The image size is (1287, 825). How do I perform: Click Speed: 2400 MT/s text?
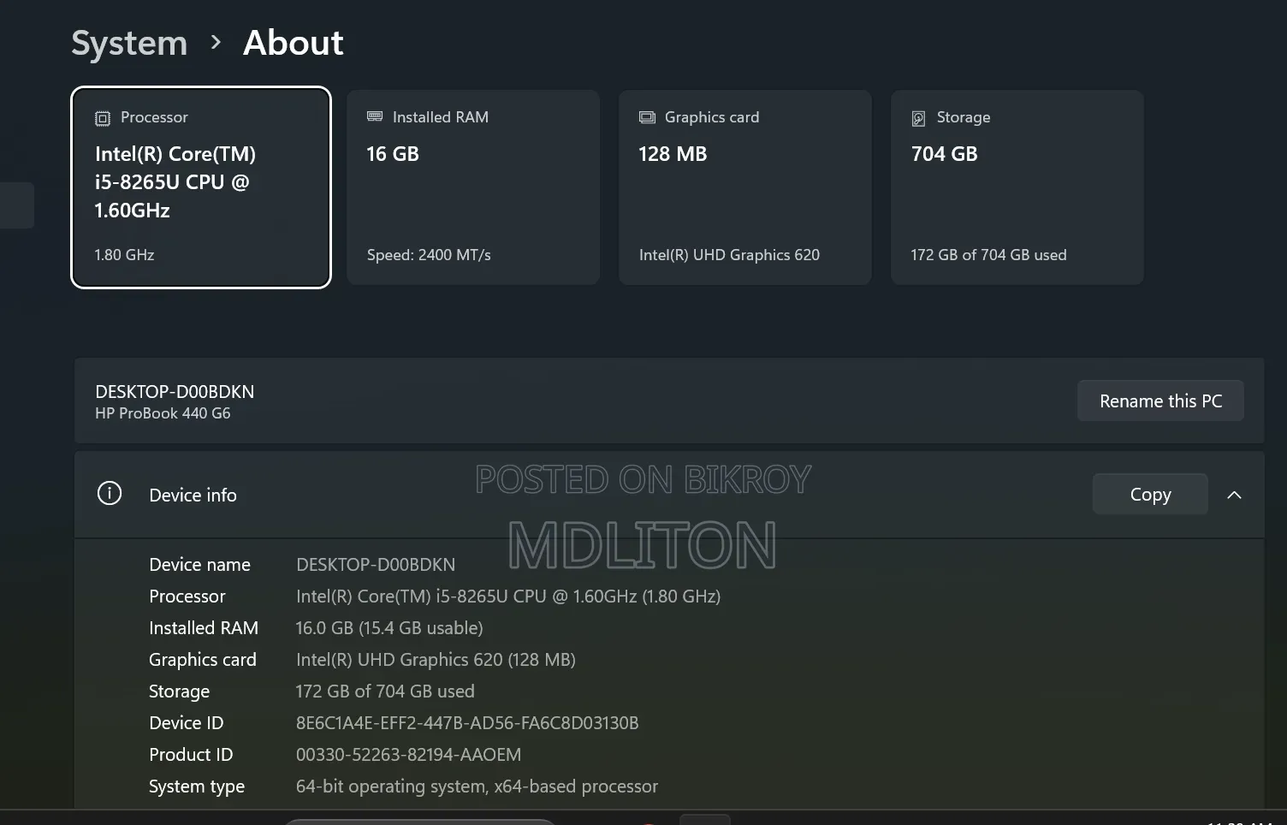click(x=429, y=255)
